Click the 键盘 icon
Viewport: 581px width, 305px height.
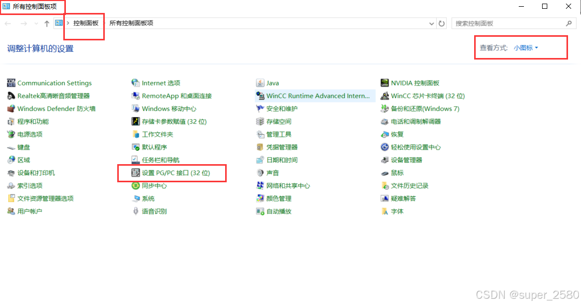(x=11, y=147)
